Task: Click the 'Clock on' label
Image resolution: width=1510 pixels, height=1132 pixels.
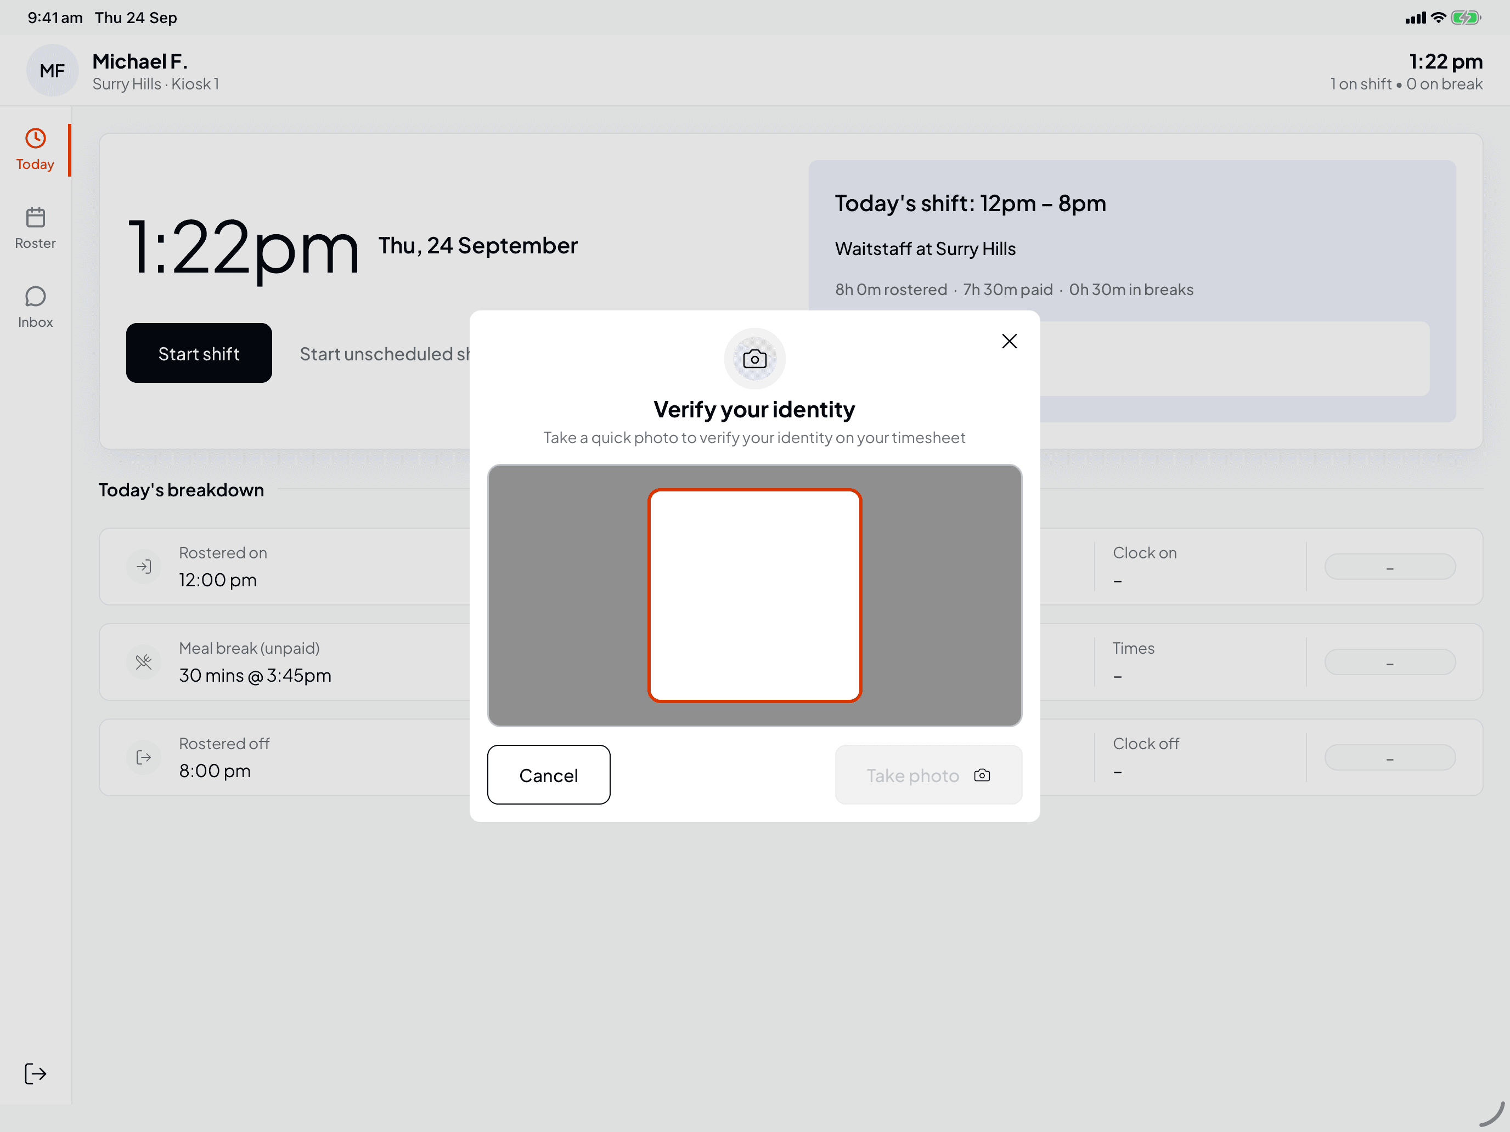Action: point(1145,553)
